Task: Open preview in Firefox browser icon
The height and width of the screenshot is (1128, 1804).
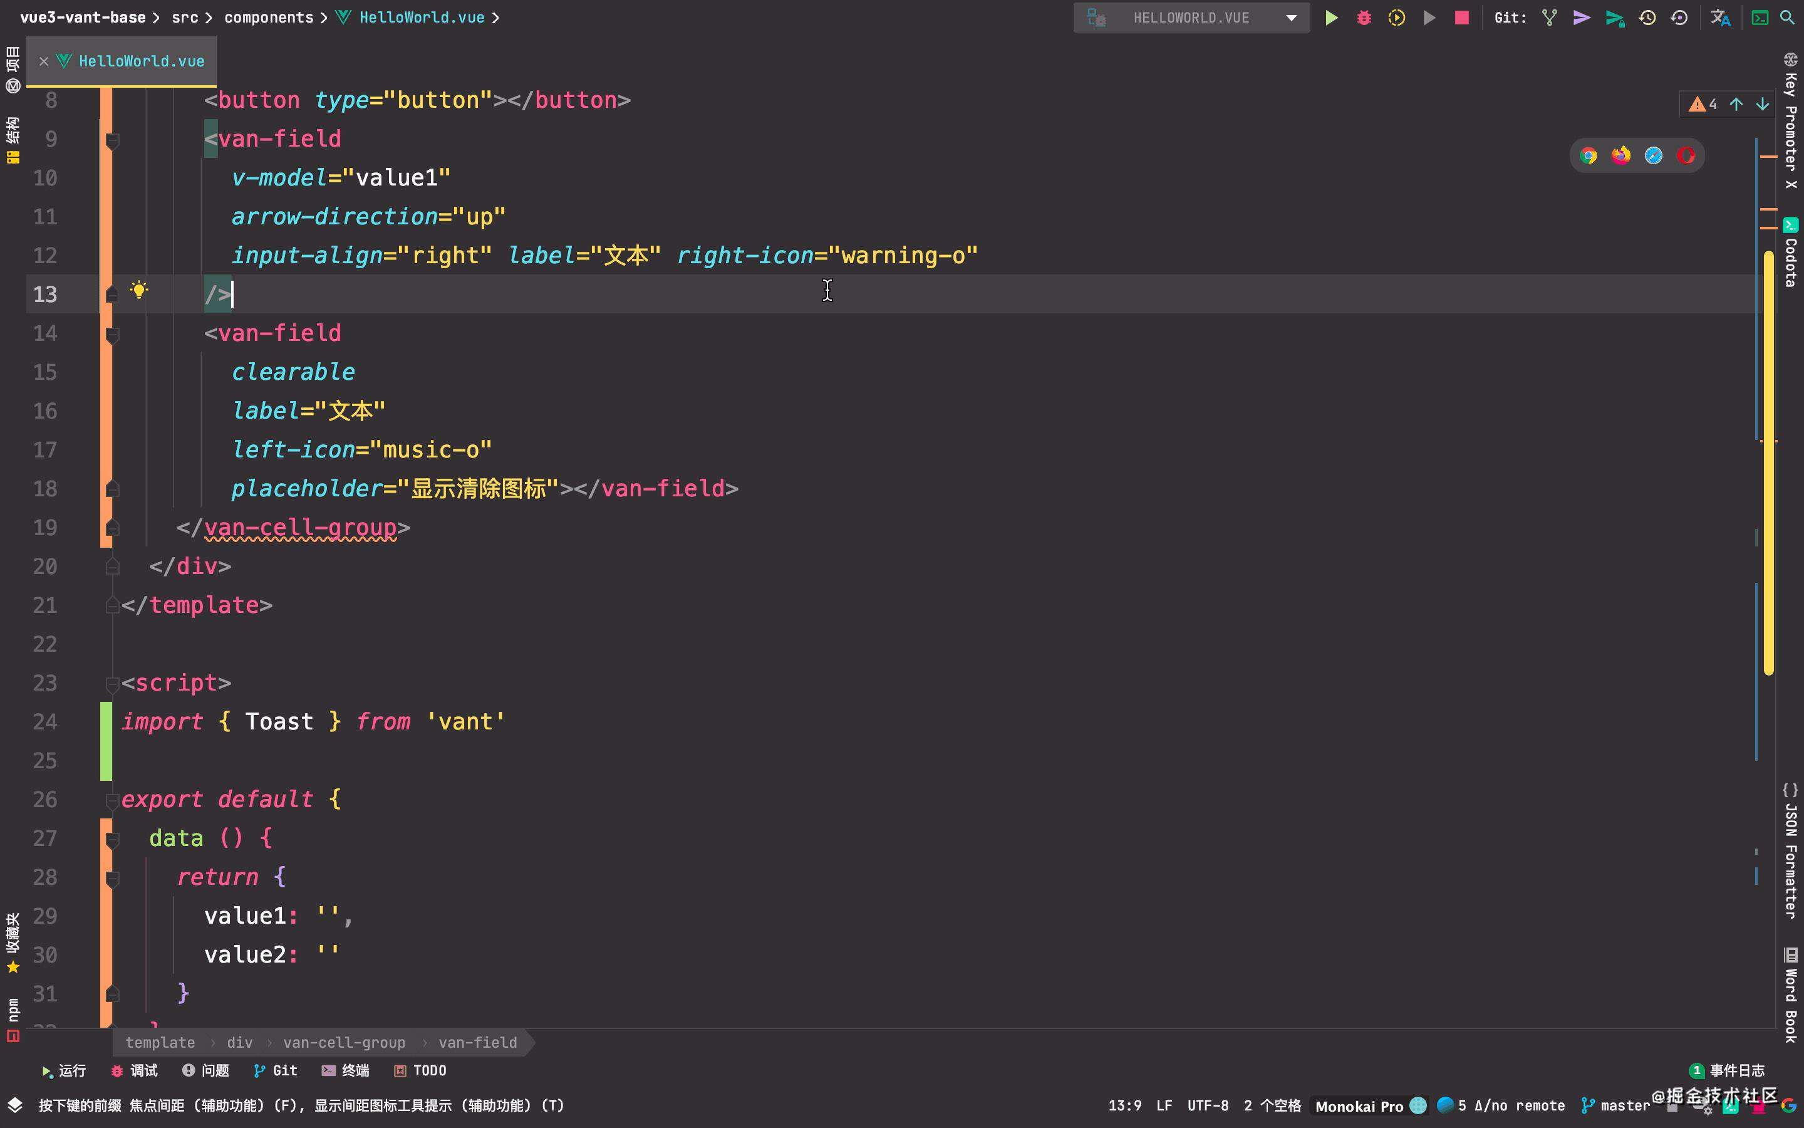Action: 1620,155
